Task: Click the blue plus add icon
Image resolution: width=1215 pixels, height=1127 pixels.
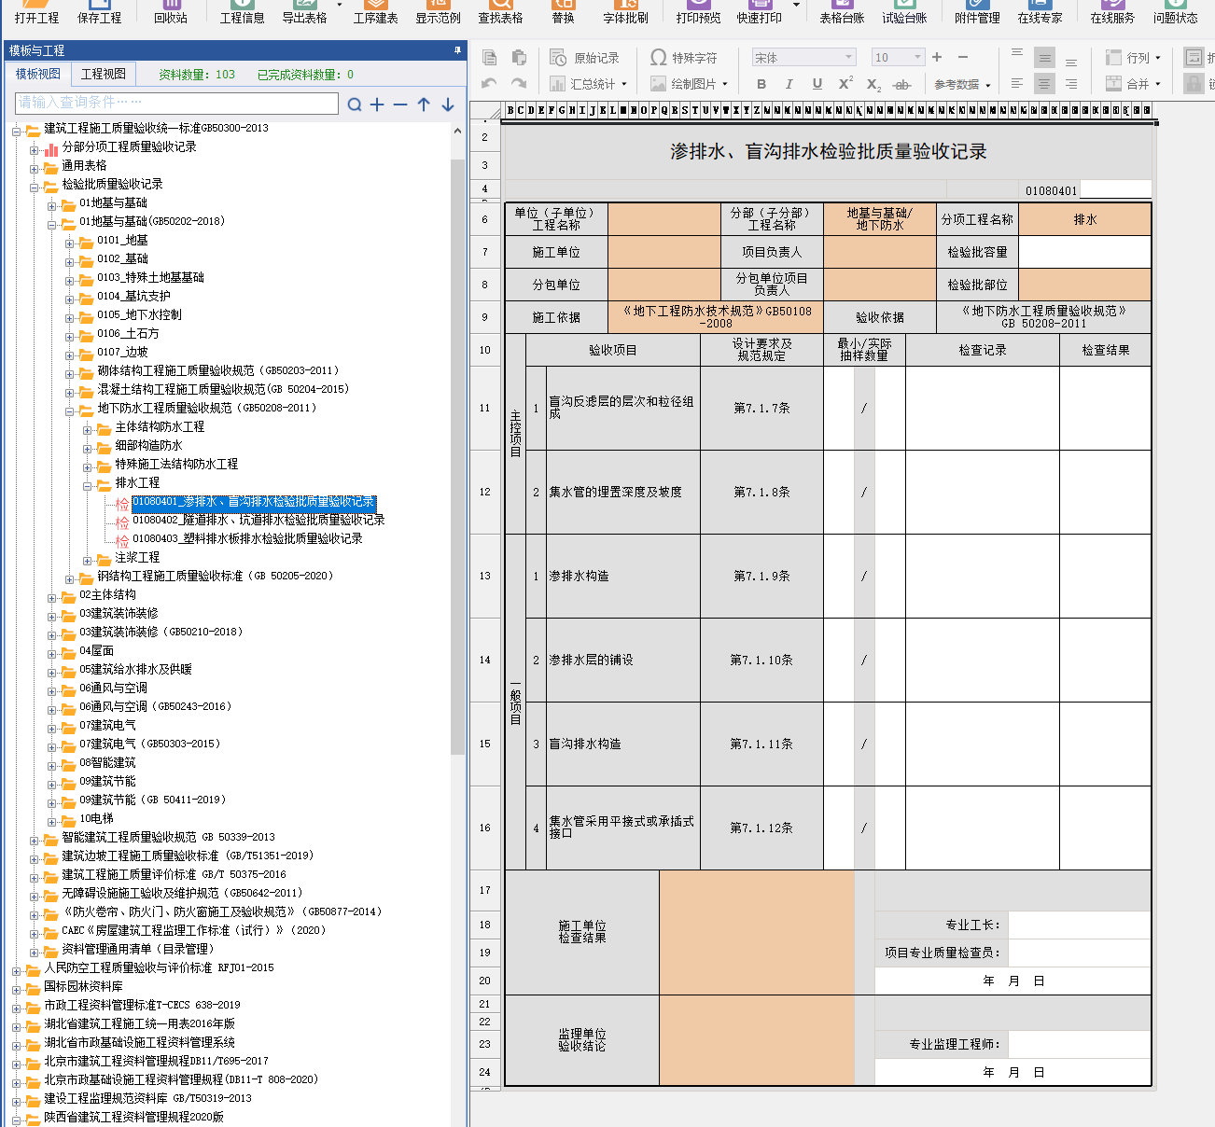Action: [377, 104]
